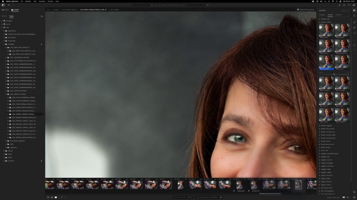Image resolution: width=357 pixels, height=200 pixels.
Task: Click 'Copia impostazioni di modifica' button
Action: (x=206, y=197)
